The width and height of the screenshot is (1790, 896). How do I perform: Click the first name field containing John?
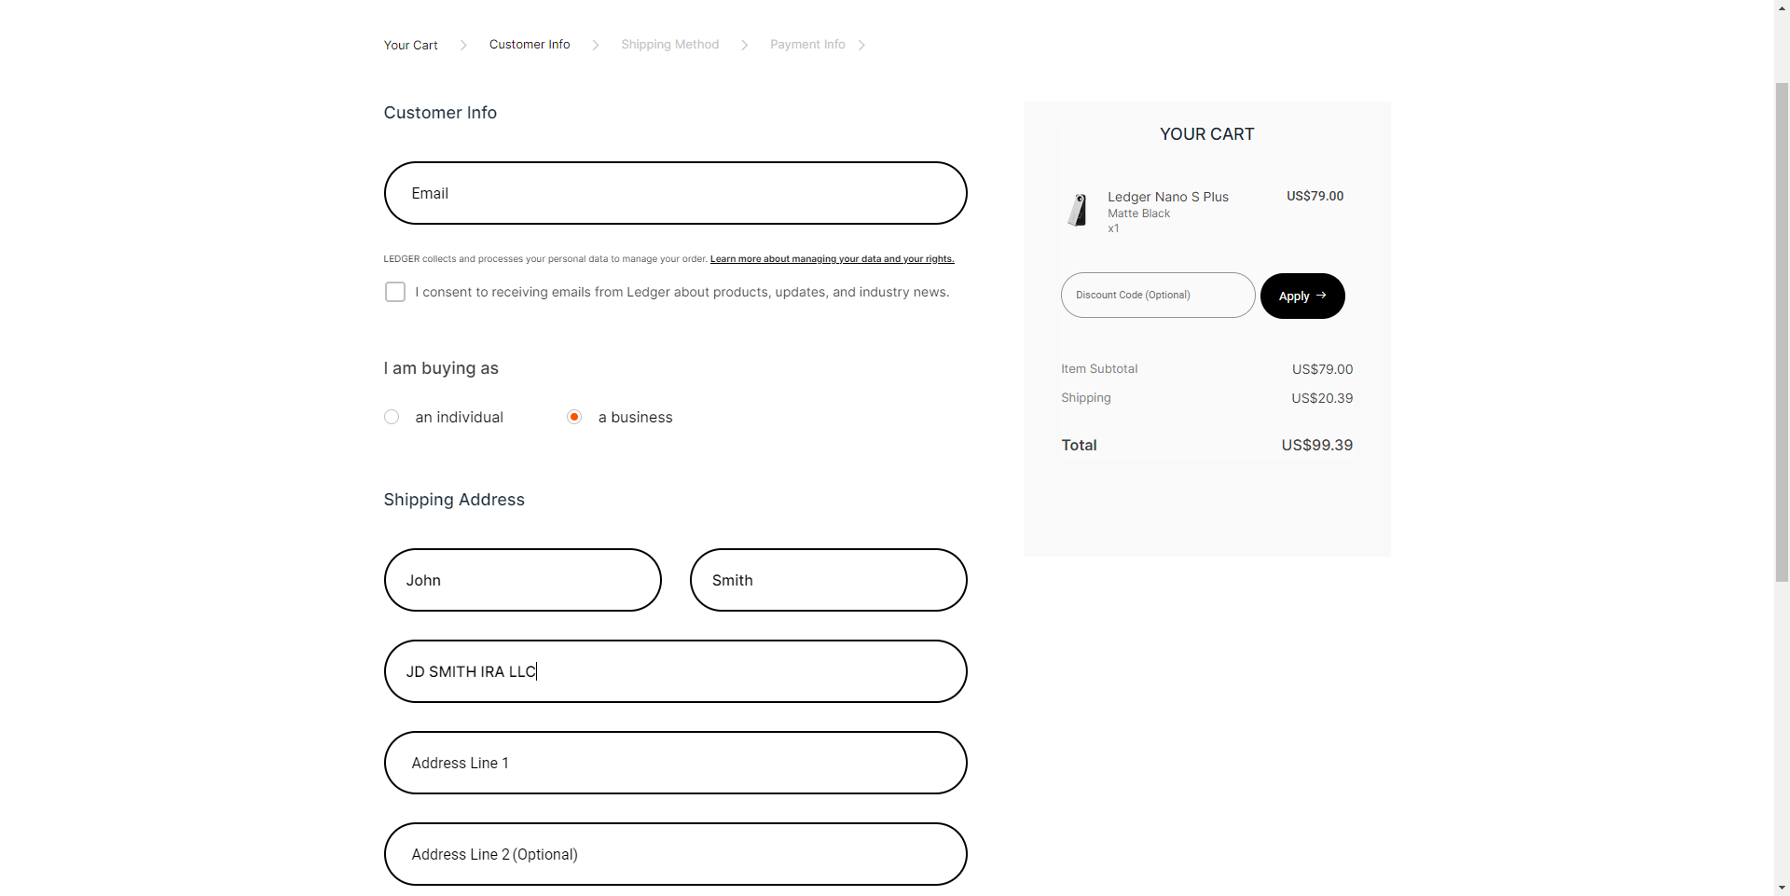click(522, 580)
